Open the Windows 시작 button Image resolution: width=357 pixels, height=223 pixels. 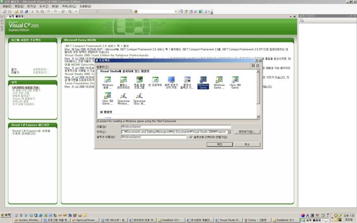click(x=6, y=215)
